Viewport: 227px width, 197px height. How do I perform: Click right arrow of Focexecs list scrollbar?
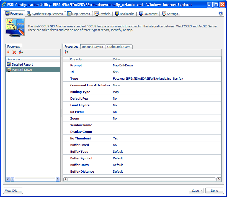(x=58, y=179)
